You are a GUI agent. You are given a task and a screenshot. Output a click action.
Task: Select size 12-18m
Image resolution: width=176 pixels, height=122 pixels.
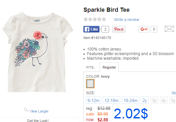pyautogui.click(x=111, y=100)
